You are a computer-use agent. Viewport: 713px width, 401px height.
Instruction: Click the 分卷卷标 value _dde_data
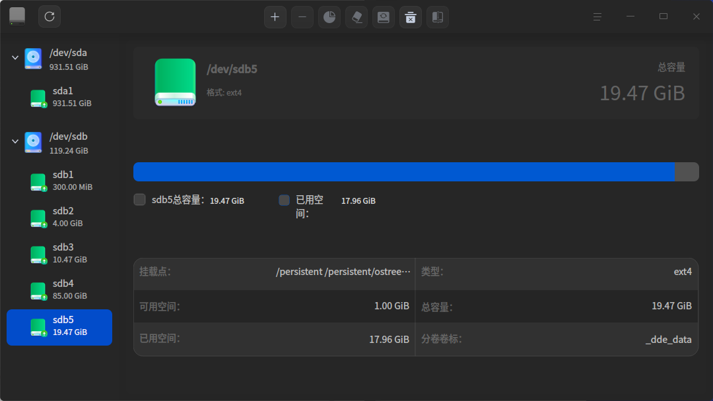[668, 340]
